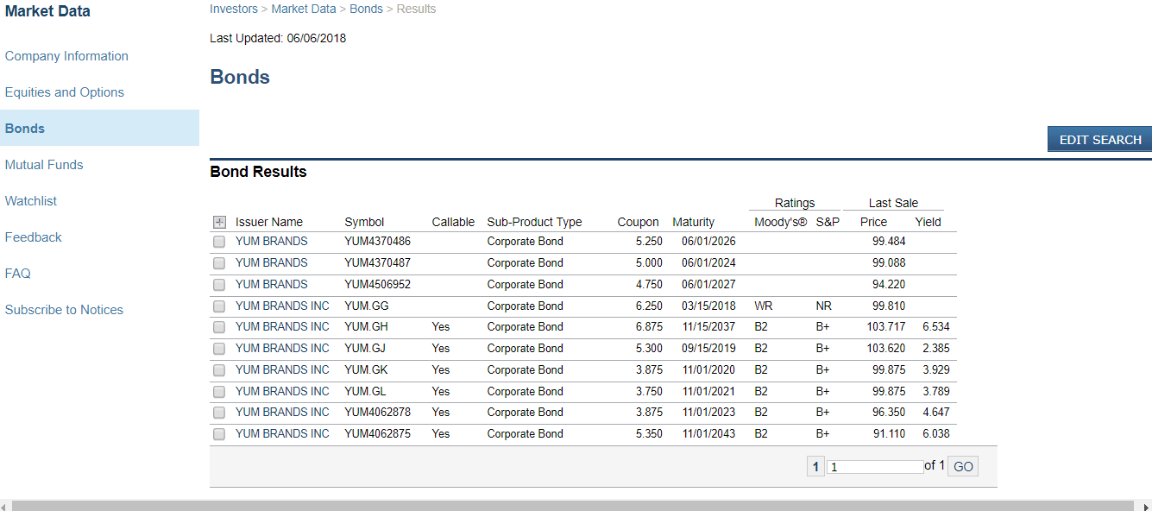The width and height of the screenshot is (1152, 511).
Task: Go to Equities and Options section
Action: point(65,92)
